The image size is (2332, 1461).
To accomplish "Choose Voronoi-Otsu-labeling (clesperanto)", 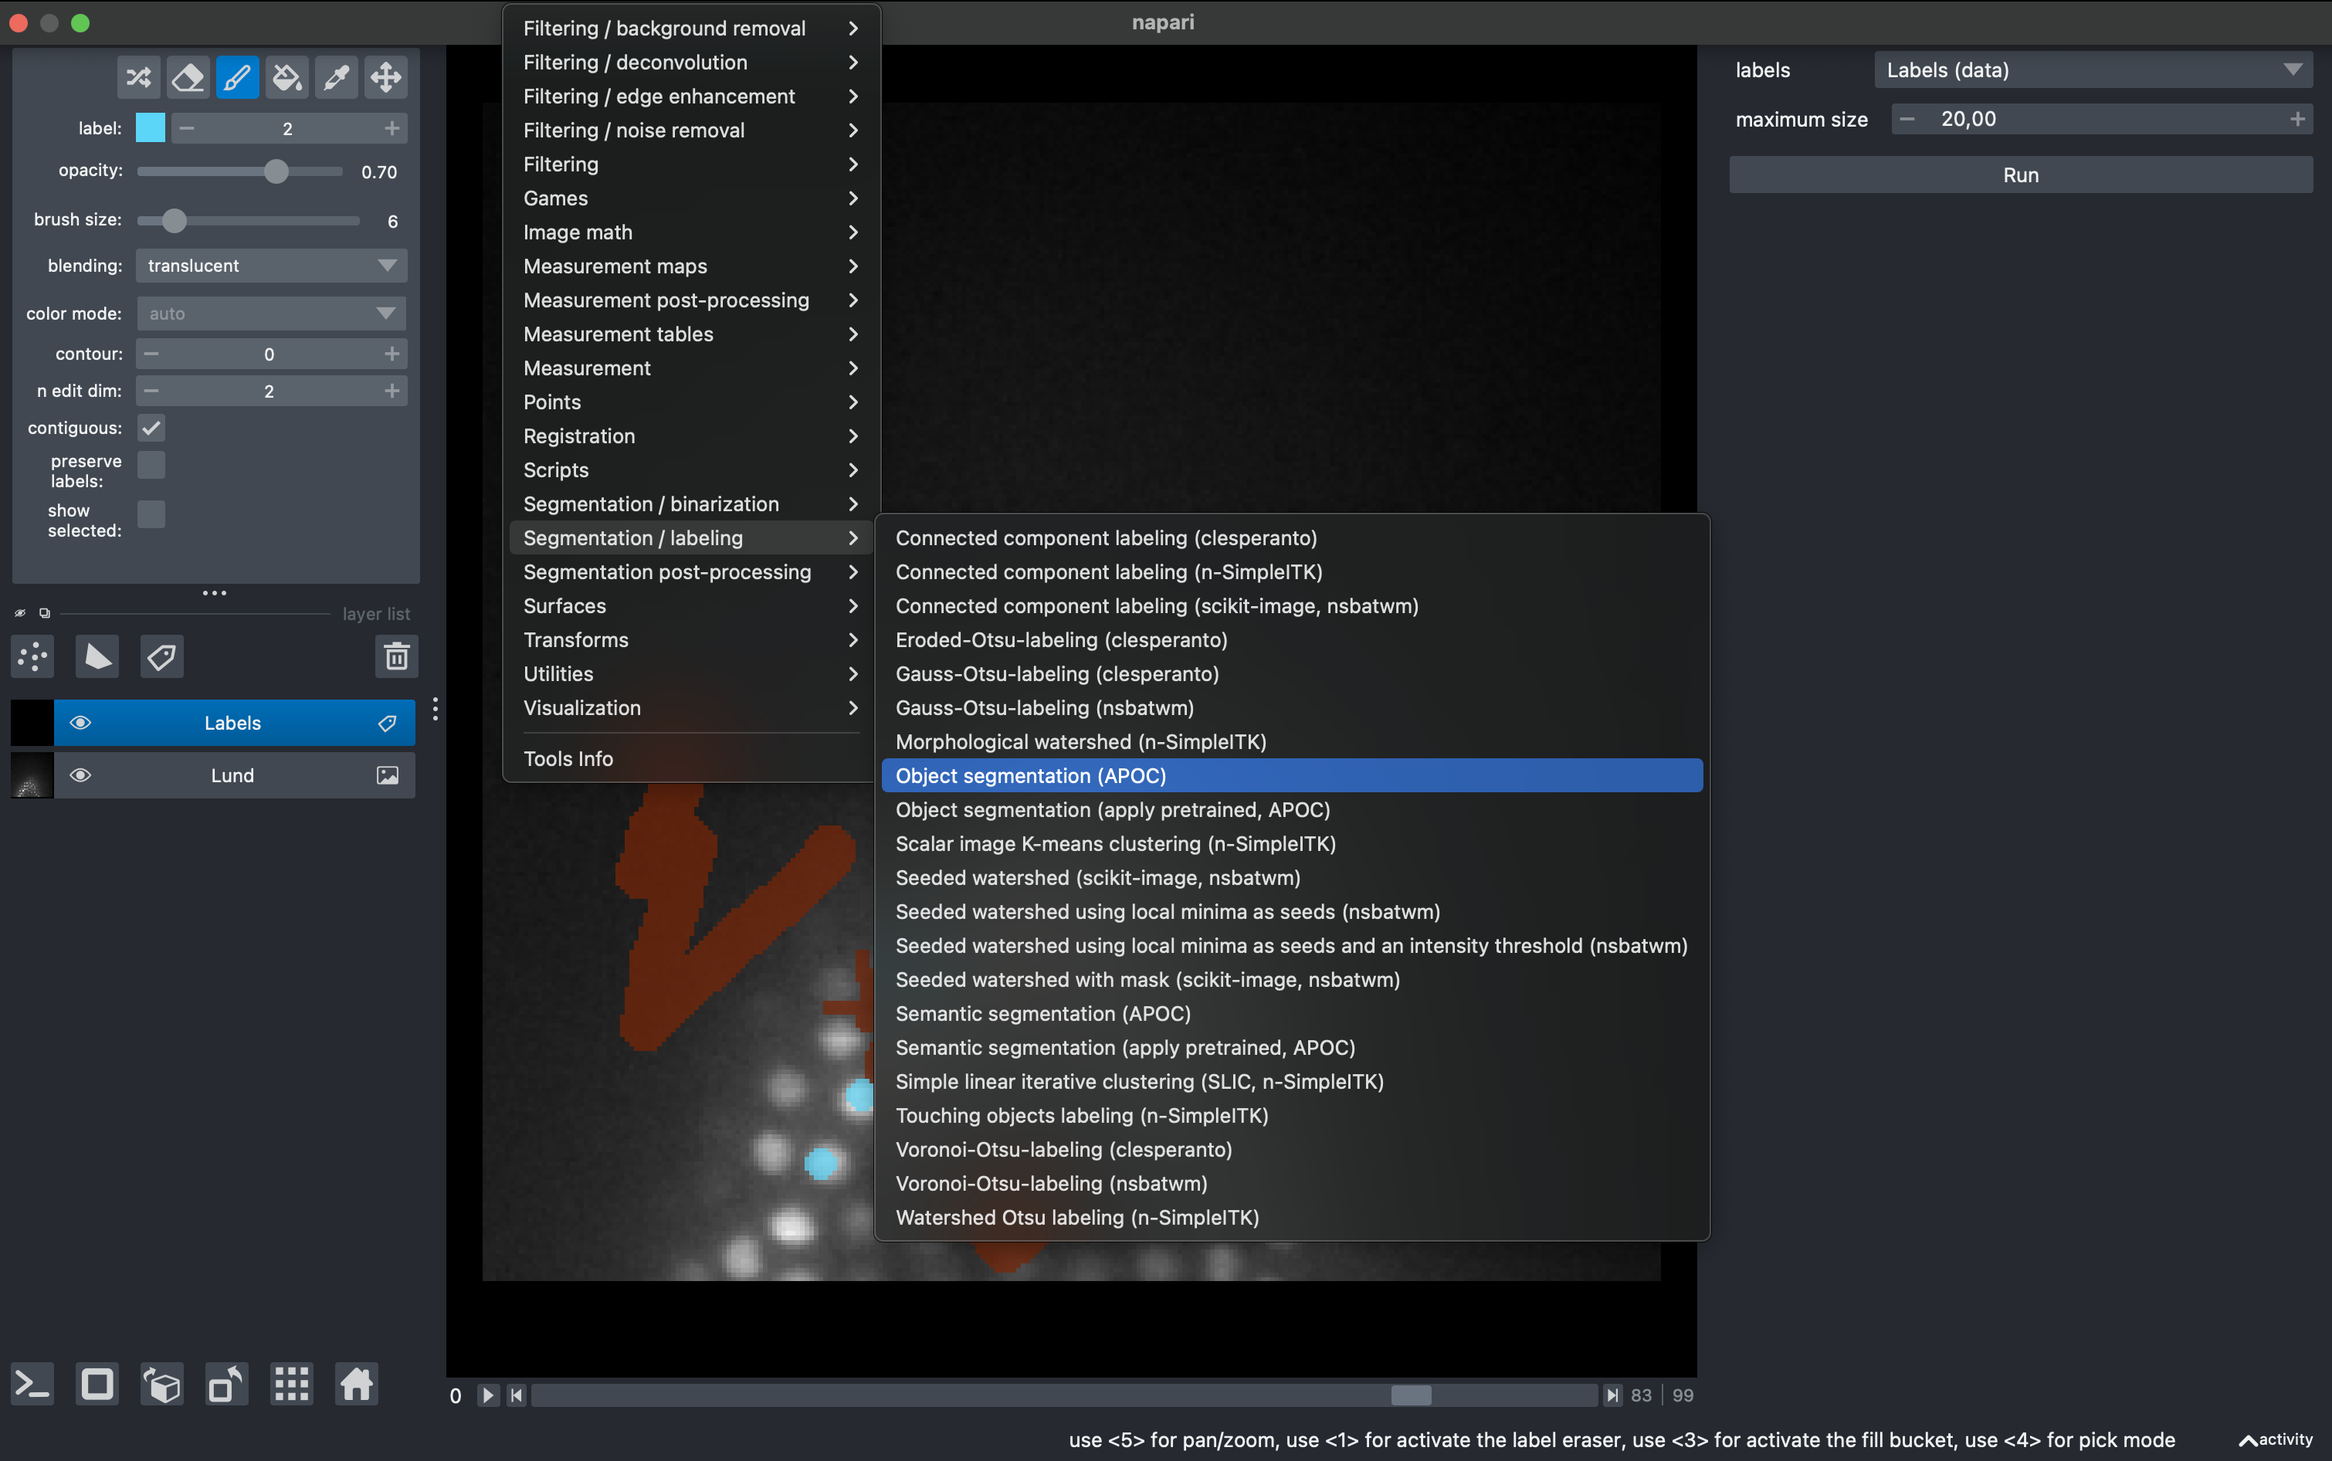I will 1062,1149.
